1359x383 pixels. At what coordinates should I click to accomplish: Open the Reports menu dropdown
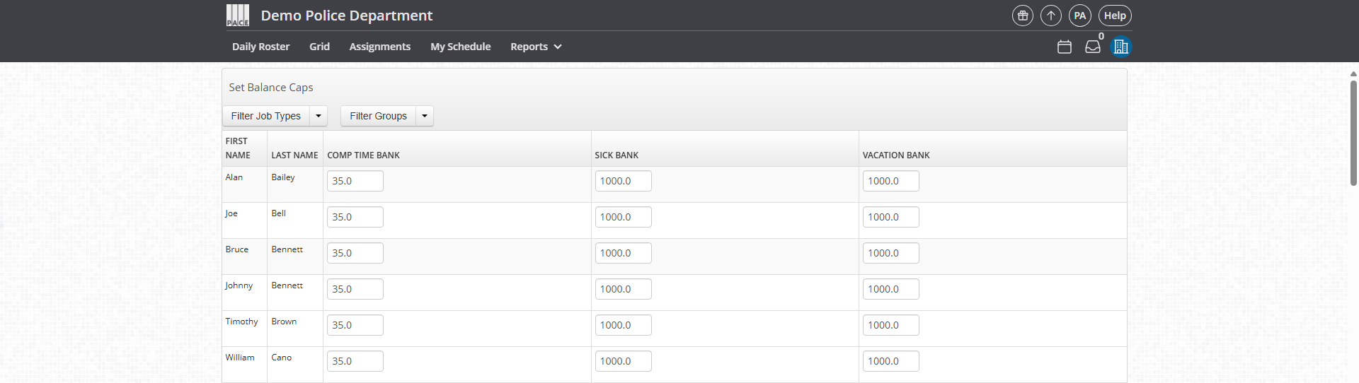[536, 47]
